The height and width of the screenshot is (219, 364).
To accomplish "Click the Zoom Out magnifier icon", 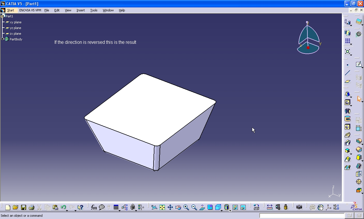I will pyautogui.click(x=194, y=207).
